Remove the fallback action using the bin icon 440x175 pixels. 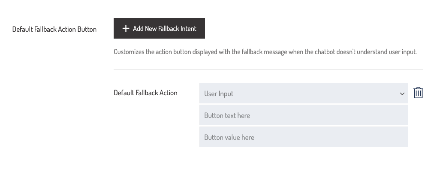(x=418, y=93)
